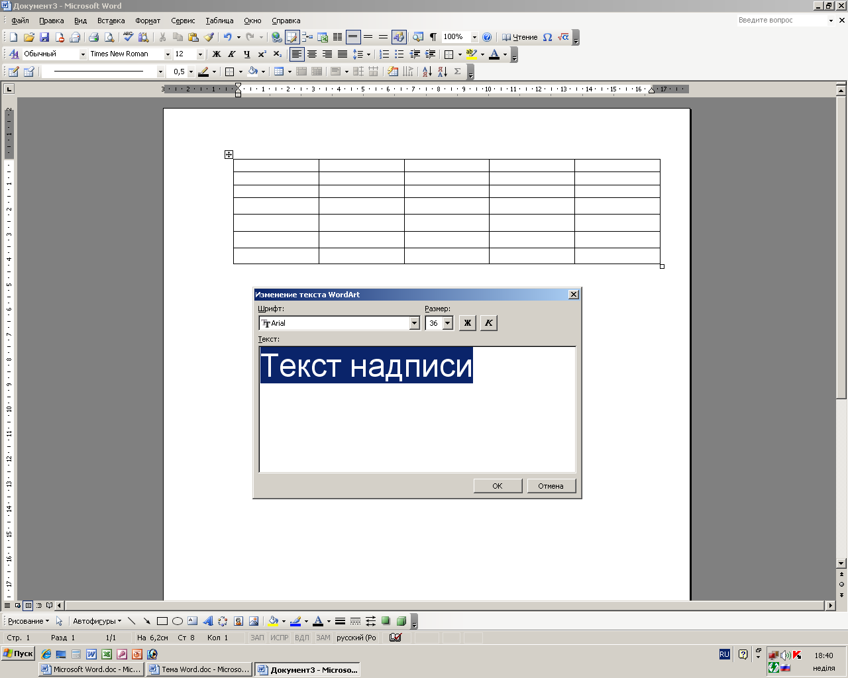Open Microsoft Word help icon
848x678 pixels.
[487, 37]
